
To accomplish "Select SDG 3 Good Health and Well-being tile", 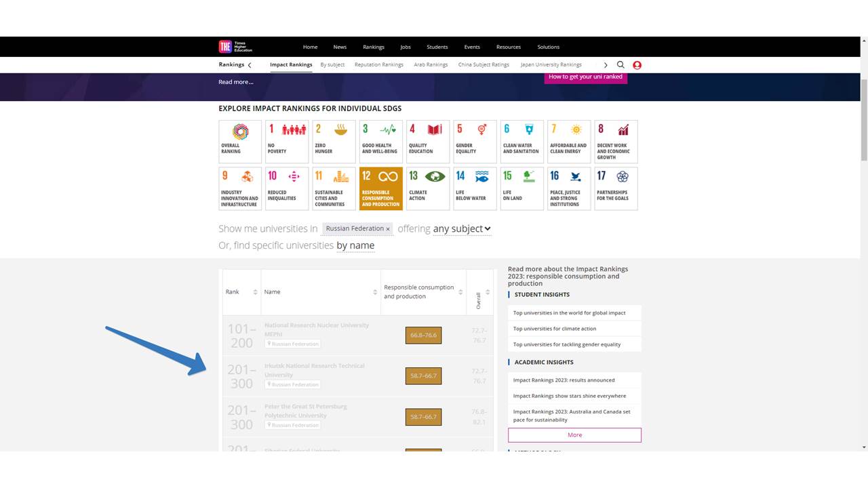I will click(x=381, y=142).
